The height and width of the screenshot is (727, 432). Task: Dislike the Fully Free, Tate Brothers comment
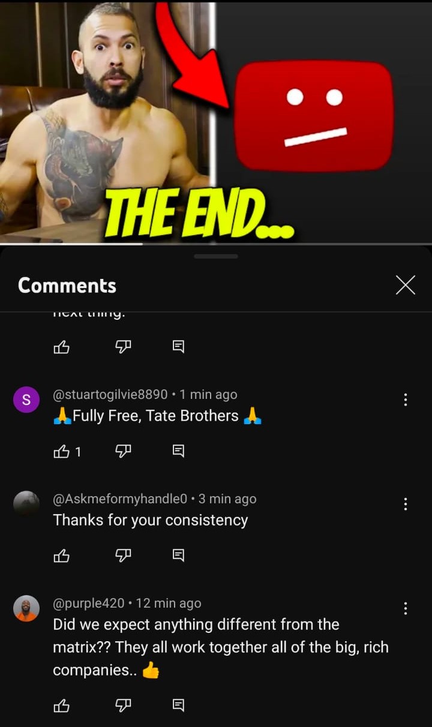point(122,452)
